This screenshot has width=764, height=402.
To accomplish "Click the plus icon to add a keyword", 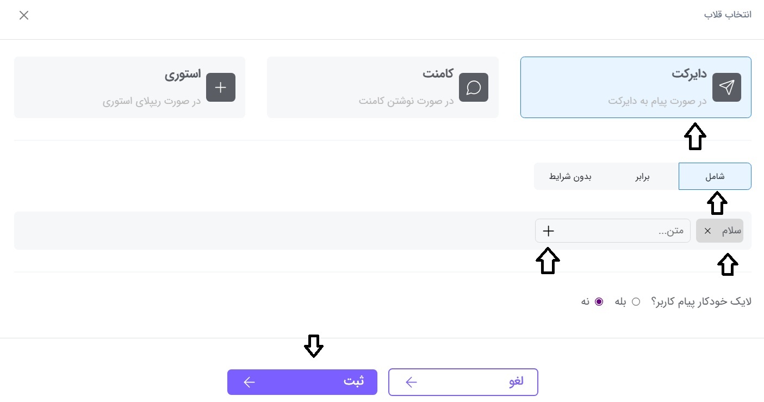I will (x=548, y=231).
